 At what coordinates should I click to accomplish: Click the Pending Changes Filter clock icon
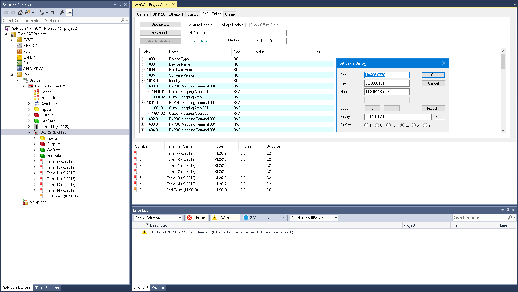42,13
